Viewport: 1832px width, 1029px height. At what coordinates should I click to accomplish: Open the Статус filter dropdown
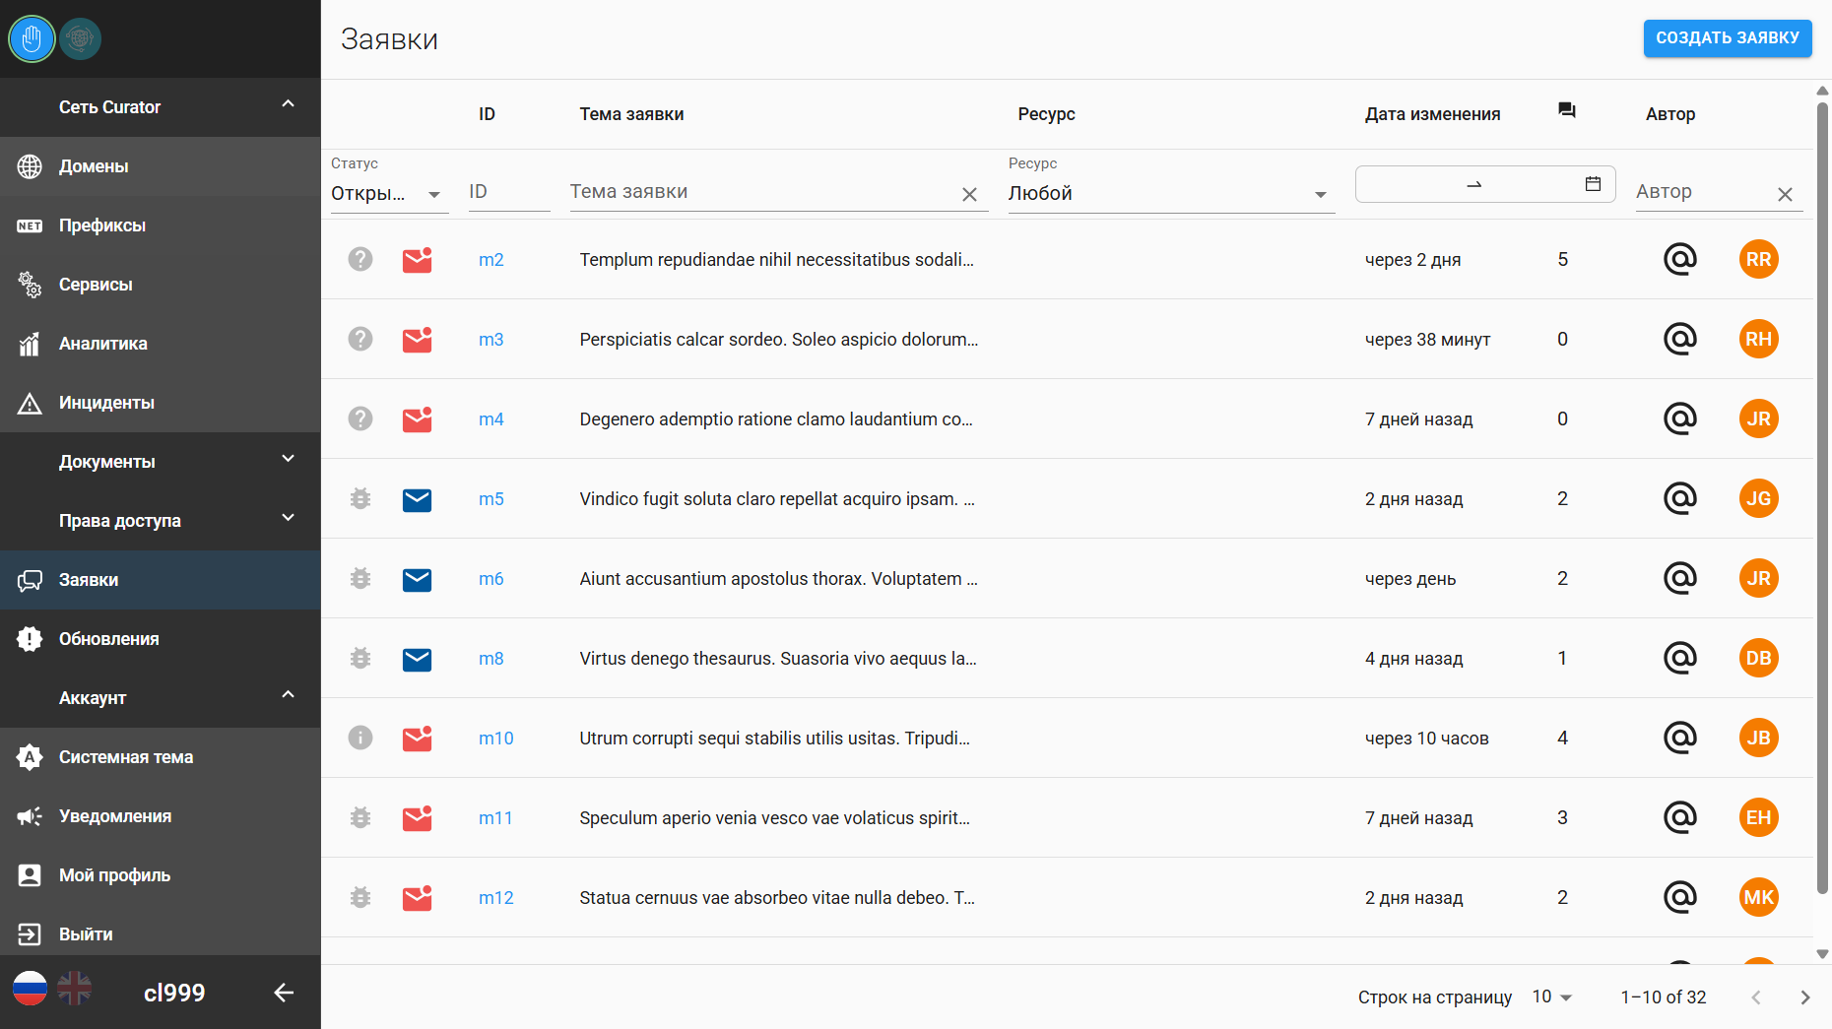tap(389, 194)
